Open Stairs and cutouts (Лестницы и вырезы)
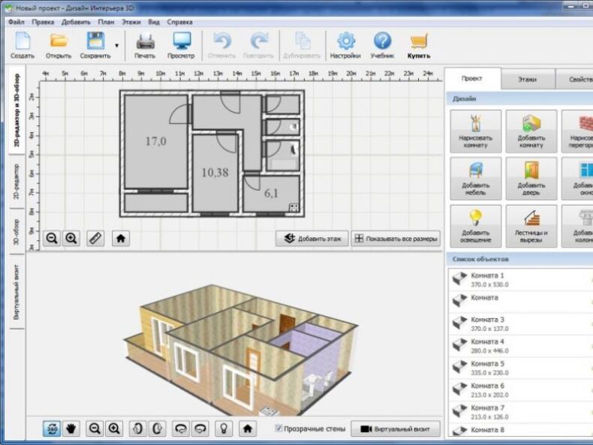Viewport: 593px width, 445px height. point(531,225)
